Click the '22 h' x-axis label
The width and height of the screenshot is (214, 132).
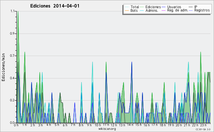(195, 125)
